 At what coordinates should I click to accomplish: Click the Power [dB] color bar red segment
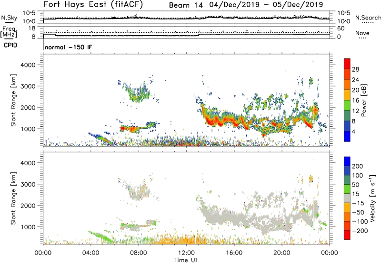click(x=347, y=64)
